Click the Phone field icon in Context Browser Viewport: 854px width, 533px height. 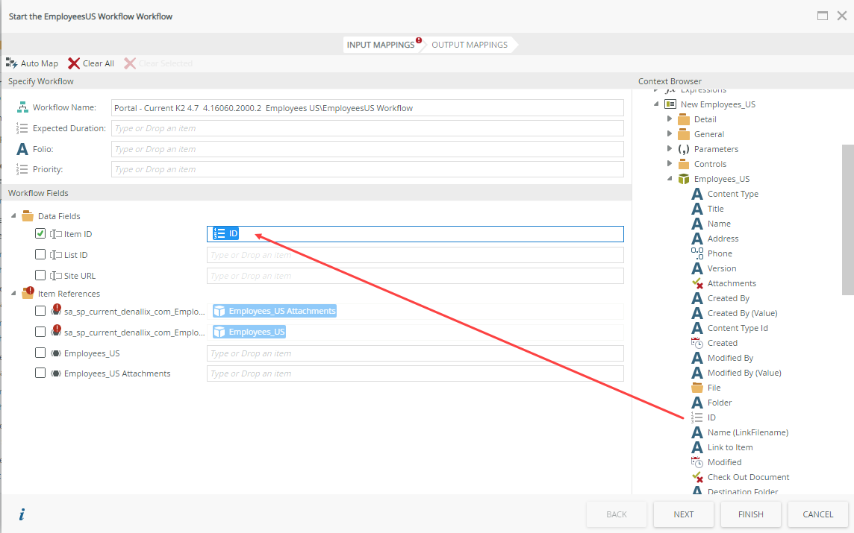697,253
